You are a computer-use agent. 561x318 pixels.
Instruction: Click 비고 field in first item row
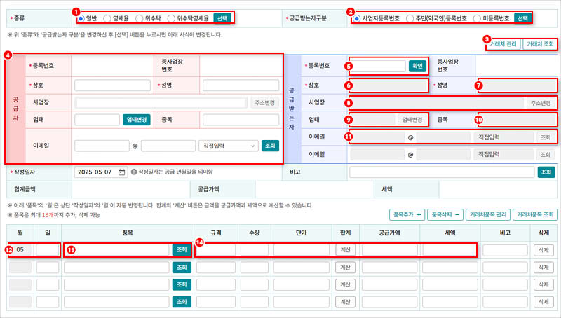[x=505, y=250]
